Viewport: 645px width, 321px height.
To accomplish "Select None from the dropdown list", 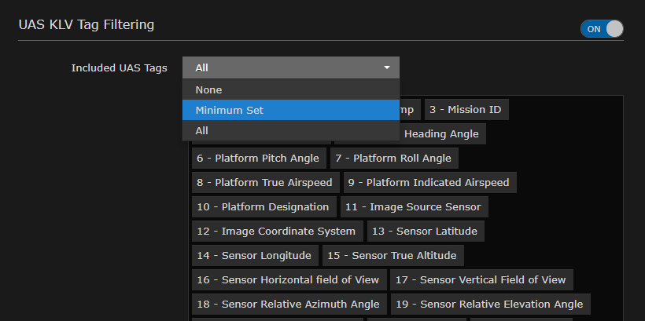I will point(290,89).
